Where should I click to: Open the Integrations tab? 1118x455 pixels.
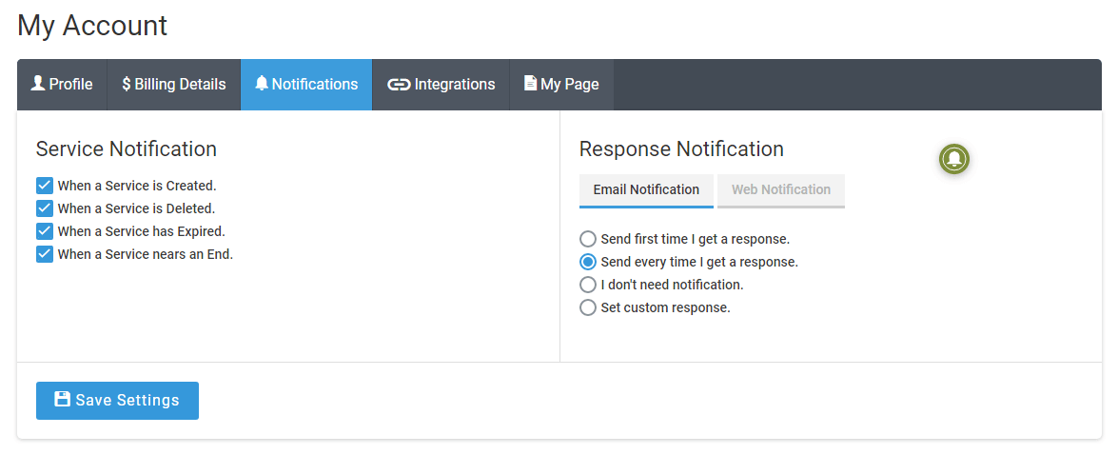(441, 84)
